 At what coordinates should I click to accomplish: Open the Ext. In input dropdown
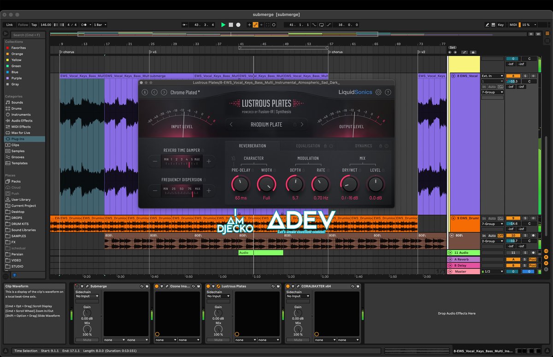point(493,76)
